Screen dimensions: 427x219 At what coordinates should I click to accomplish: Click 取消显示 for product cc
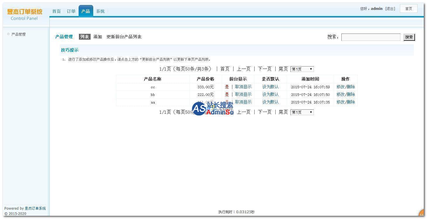(x=243, y=87)
